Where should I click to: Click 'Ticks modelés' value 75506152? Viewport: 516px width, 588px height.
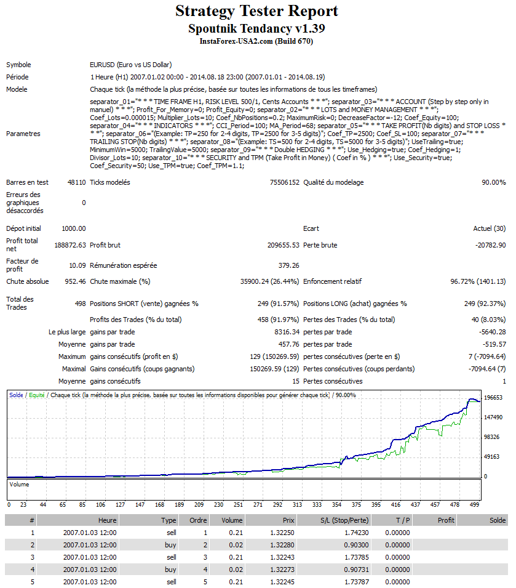tap(285, 183)
